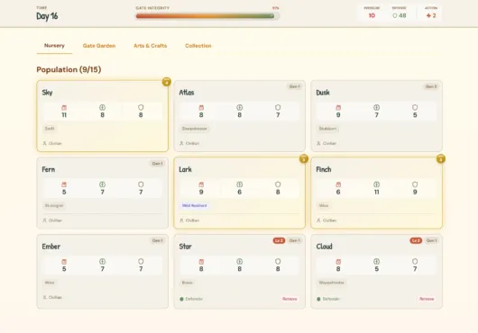Click the Sharpshooter trait tag on Atlas

click(195, 129)
